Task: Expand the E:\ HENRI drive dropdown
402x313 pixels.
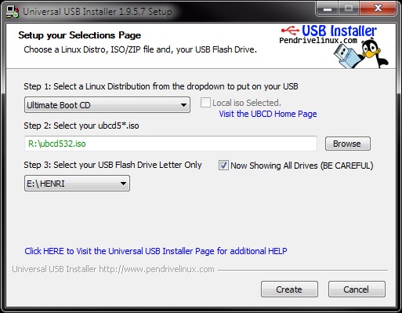Action: click(x=77, y=184)
